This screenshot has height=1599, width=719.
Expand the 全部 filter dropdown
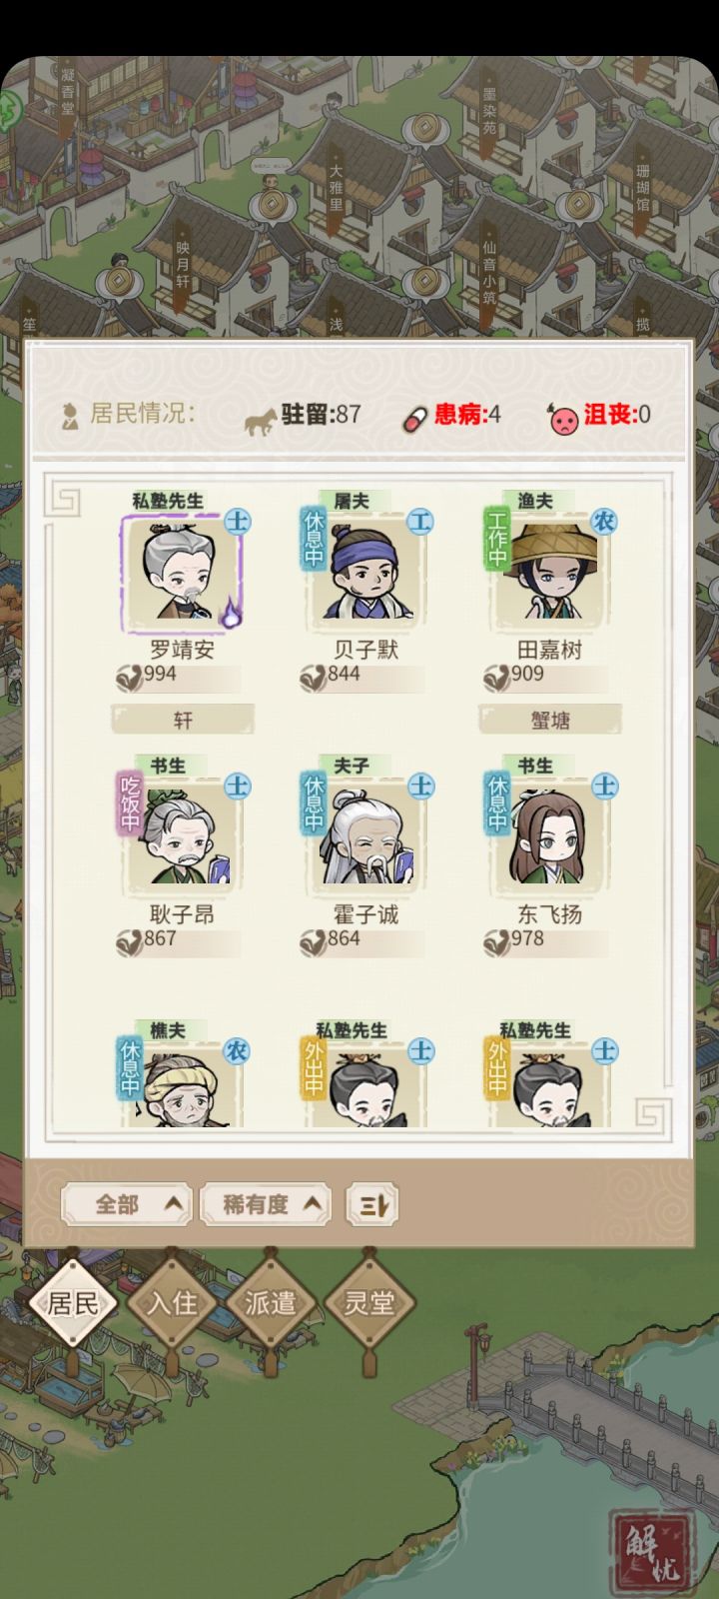tap(127, 1205)
